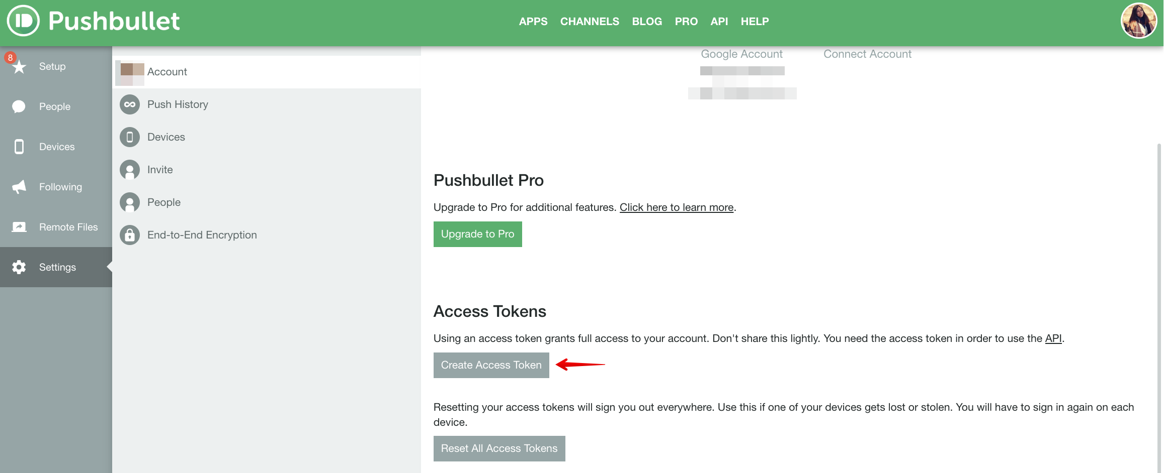Click the Remote Files laptop icon

[19, 227]
